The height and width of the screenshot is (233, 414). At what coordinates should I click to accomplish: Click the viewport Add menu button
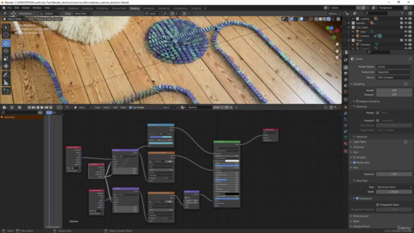tap(49, 19)
